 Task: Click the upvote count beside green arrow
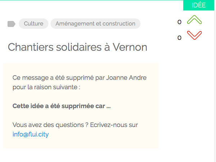click(179, 22)
